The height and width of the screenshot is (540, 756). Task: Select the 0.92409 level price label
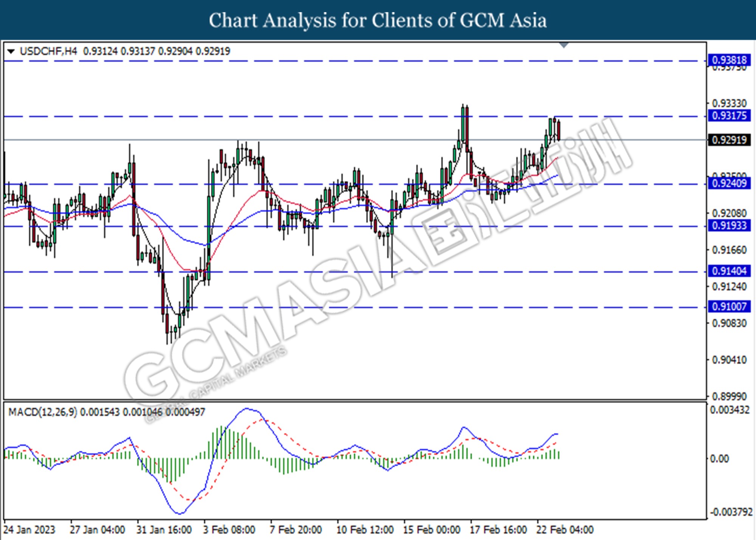(729, 184)
